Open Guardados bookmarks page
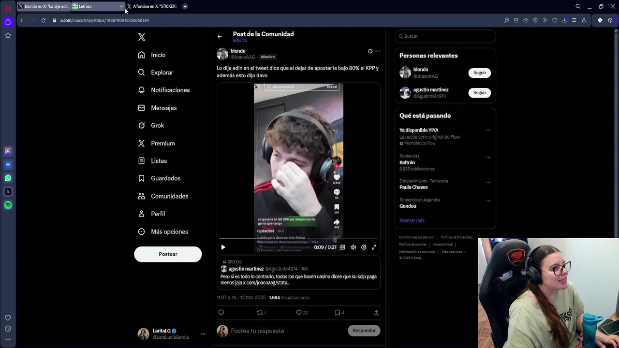Screen dimensions: 619x348 [159, 178]
